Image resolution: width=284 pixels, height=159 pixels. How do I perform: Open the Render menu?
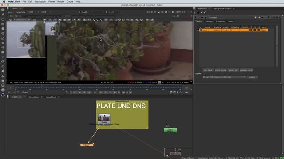(x=61, y=2)
